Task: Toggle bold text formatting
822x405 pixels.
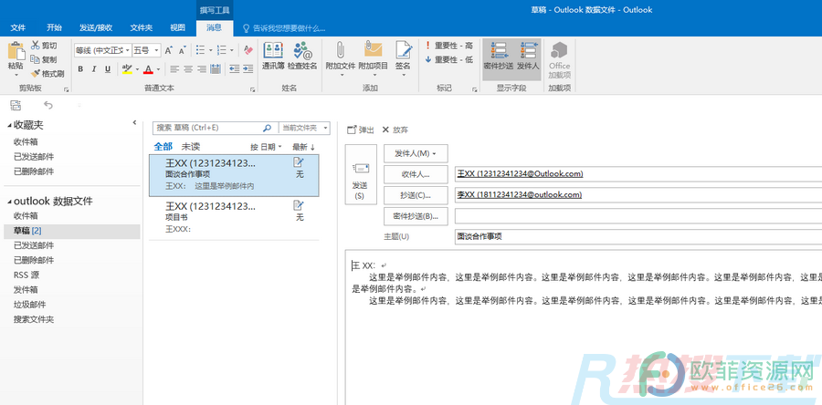Action: pos(80,69)
